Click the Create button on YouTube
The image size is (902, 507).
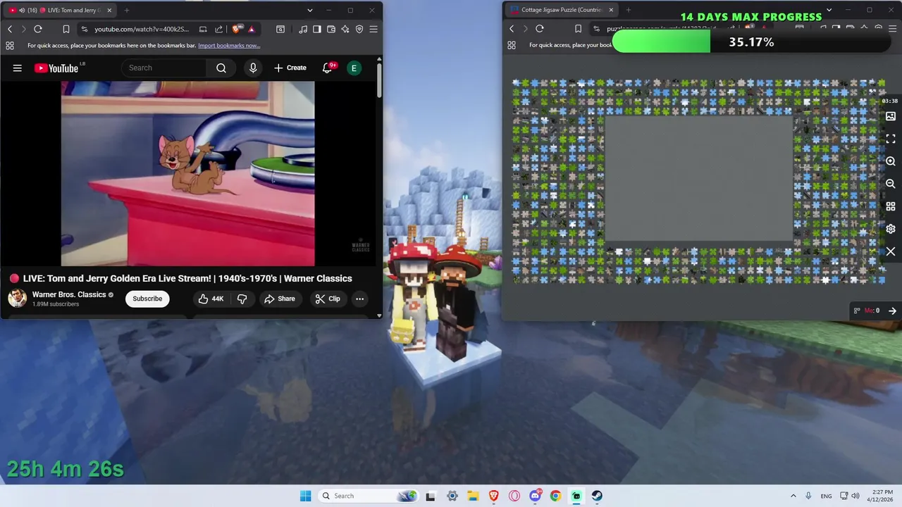(290, 68)
